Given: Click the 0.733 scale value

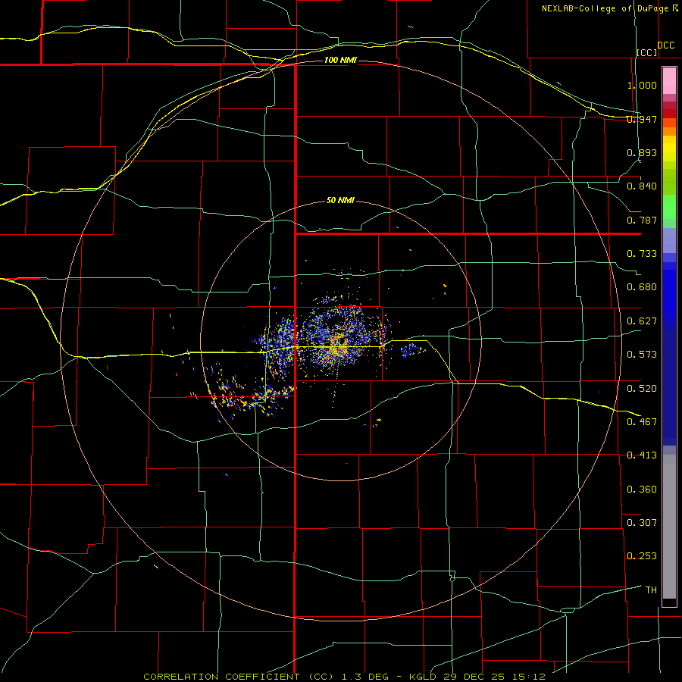Looking at the screenshot, I should (642, 254).
